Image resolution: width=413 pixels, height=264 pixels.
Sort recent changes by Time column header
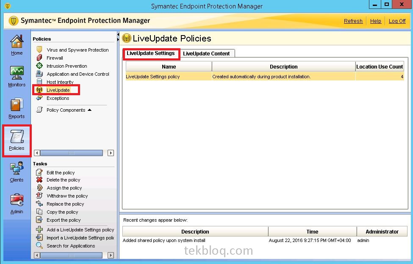click(x=312, y=232)
